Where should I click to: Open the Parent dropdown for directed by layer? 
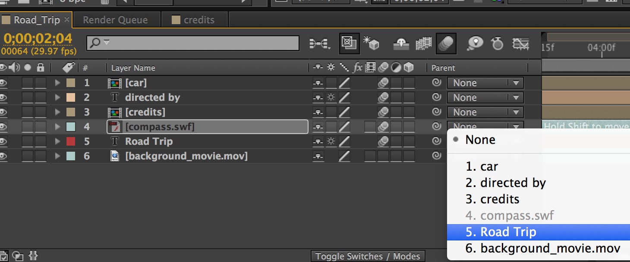[x=485, y=97]
